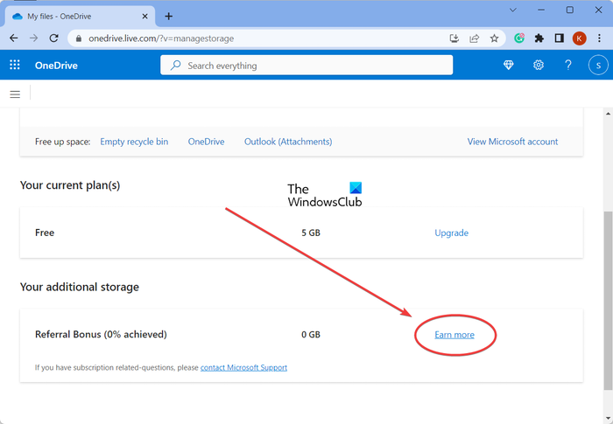Reload the OneDrive page
Screen dimensions: 613x424
[54, 38]
